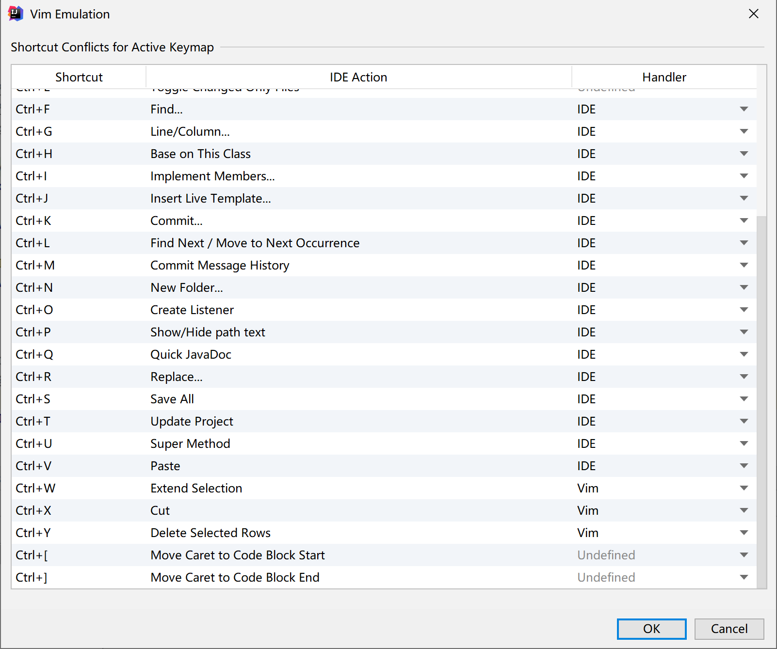Click the IDE handler value for Ctrl+V
This screenshot has width=777, height=649.
[x=586, y=466]
